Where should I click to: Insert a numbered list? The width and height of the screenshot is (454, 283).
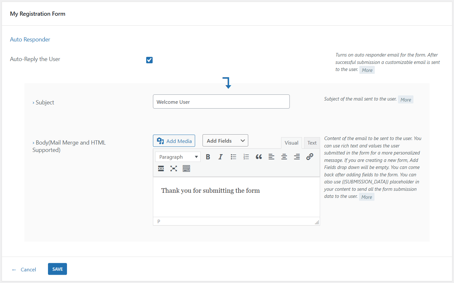246,157
